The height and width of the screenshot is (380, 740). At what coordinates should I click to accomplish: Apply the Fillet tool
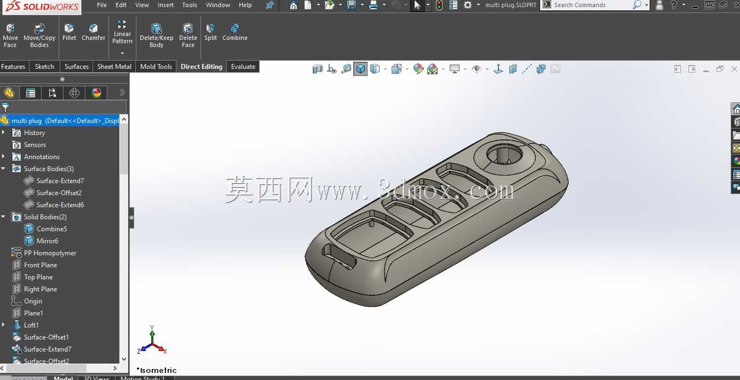(x=70, y=32)
